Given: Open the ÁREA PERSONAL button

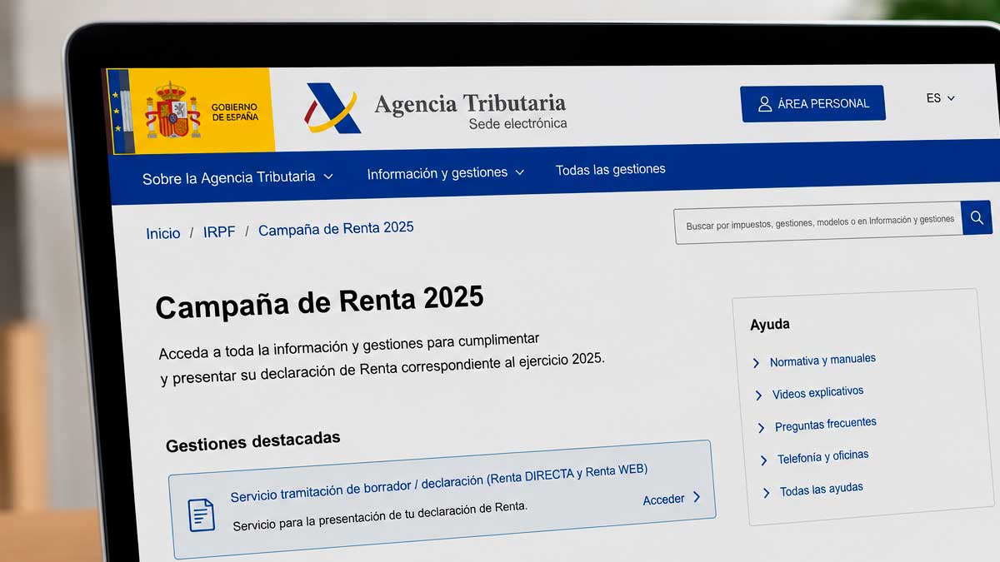Looking at the screenshot, I should pyautogui.click(x=812, y=103).
